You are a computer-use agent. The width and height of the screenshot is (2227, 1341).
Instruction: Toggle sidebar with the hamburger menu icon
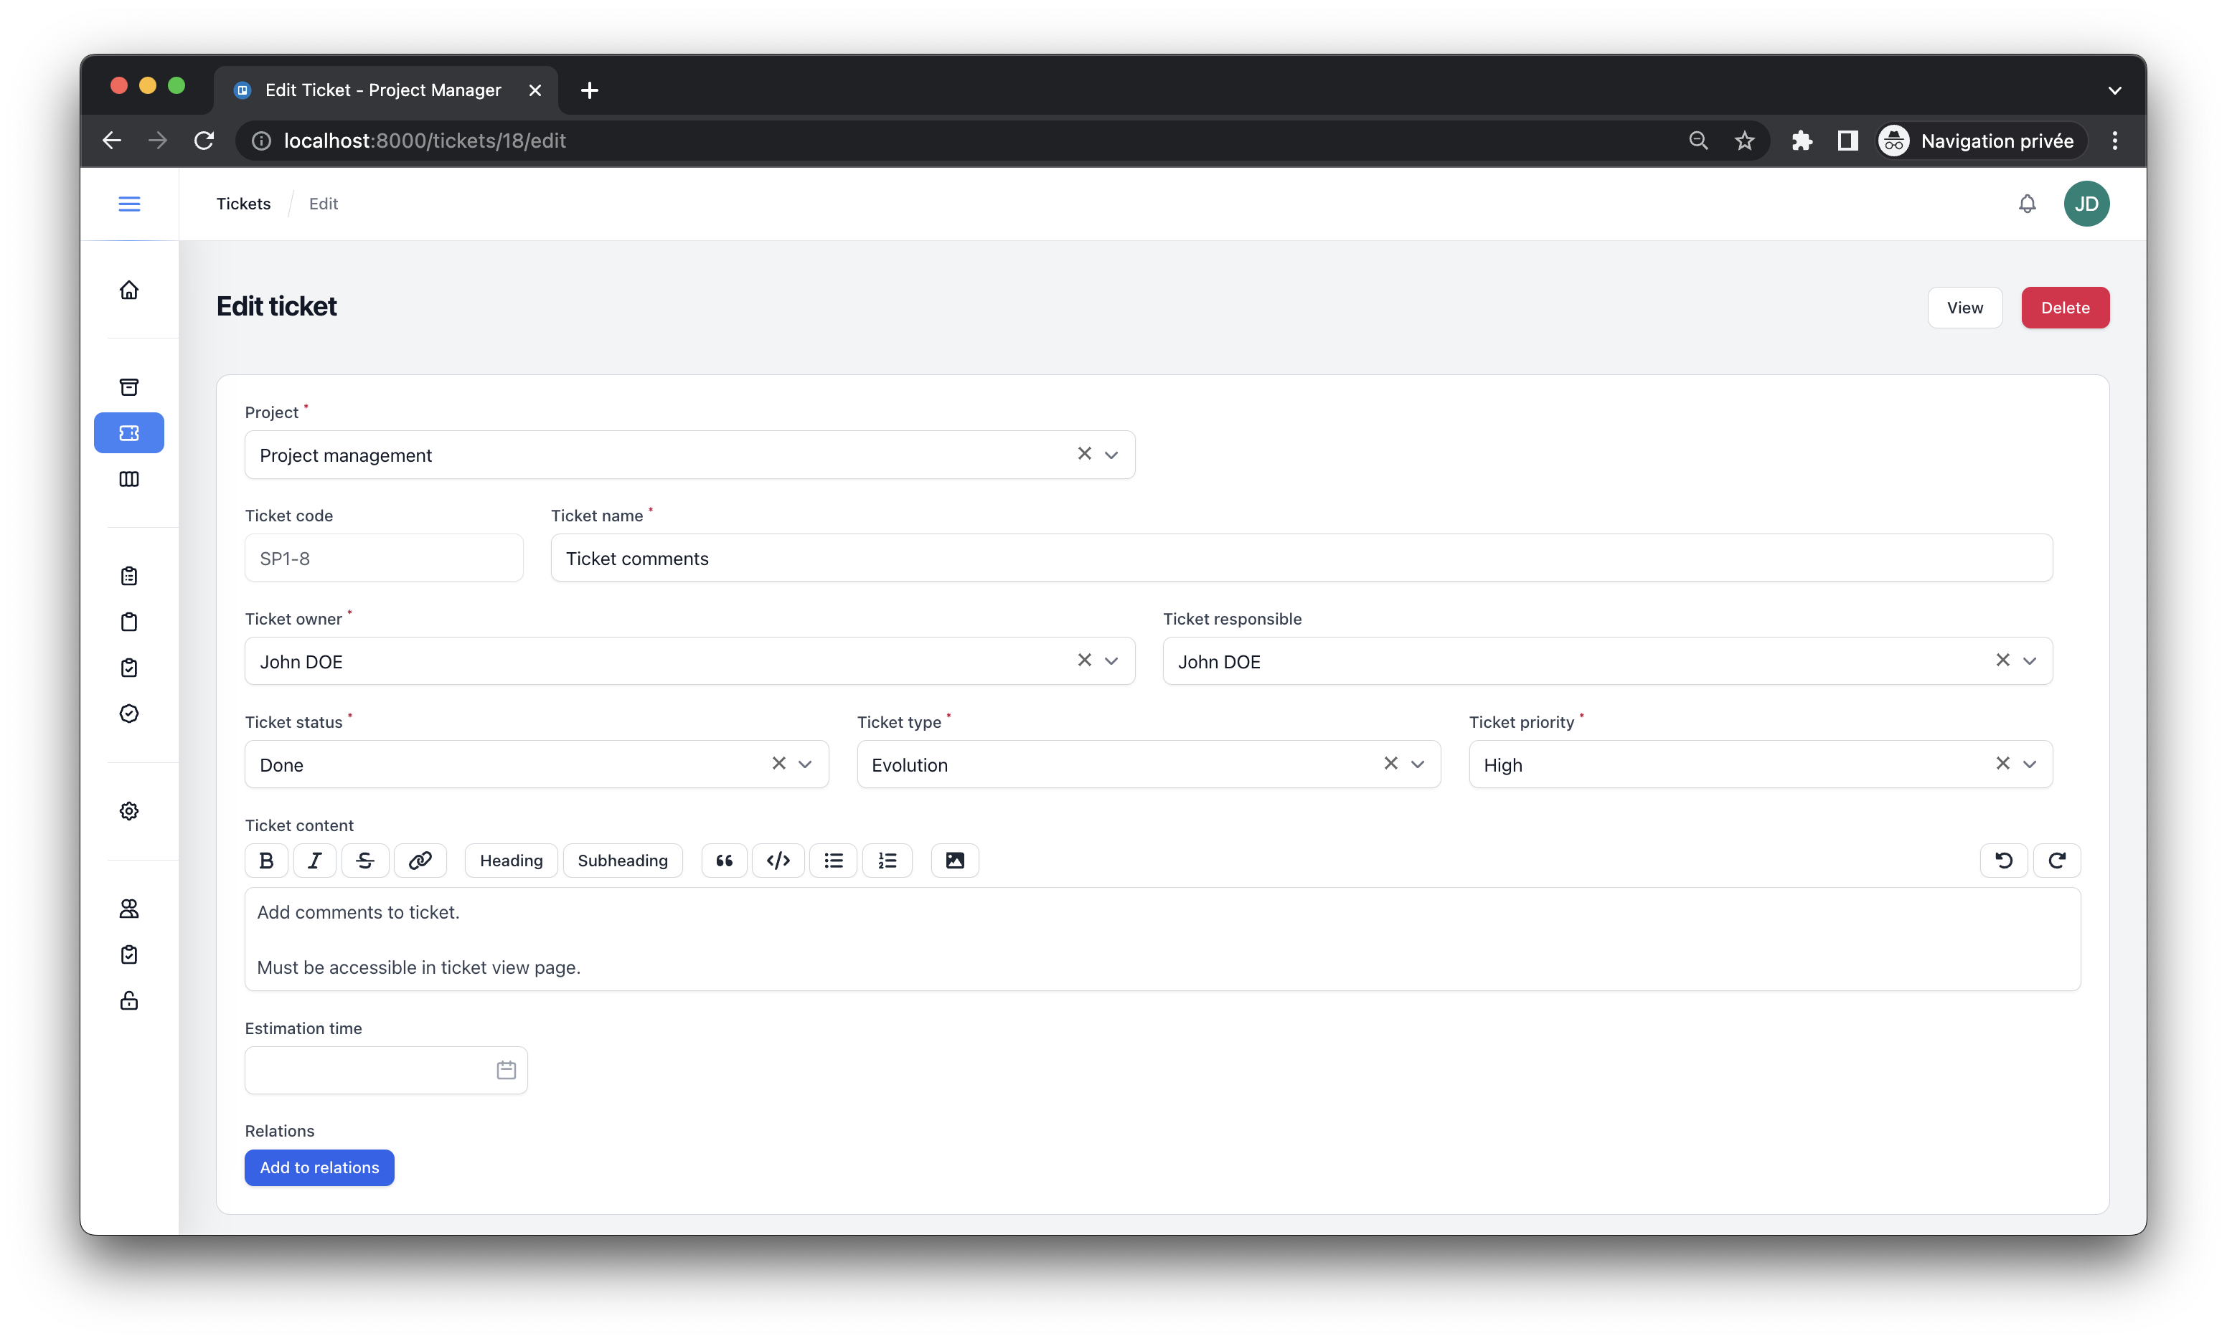point(129,204)
